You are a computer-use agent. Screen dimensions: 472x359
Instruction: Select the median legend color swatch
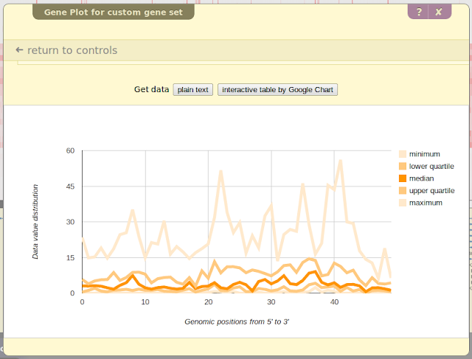pos(402,178)
